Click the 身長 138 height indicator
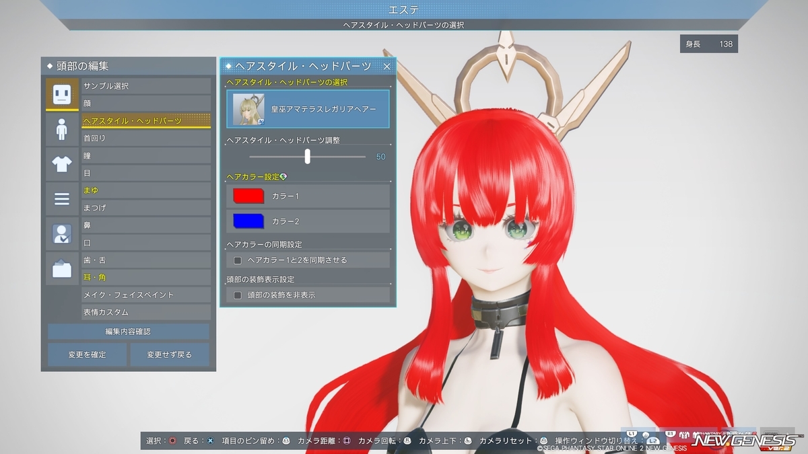Image resolution: width=808 pixels, height=454 pixels. point(709,44)
